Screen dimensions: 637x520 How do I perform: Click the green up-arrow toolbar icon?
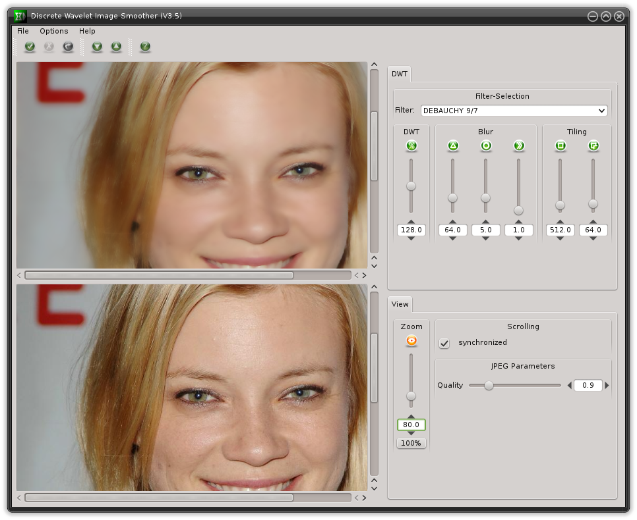click(x=116, y=47)
